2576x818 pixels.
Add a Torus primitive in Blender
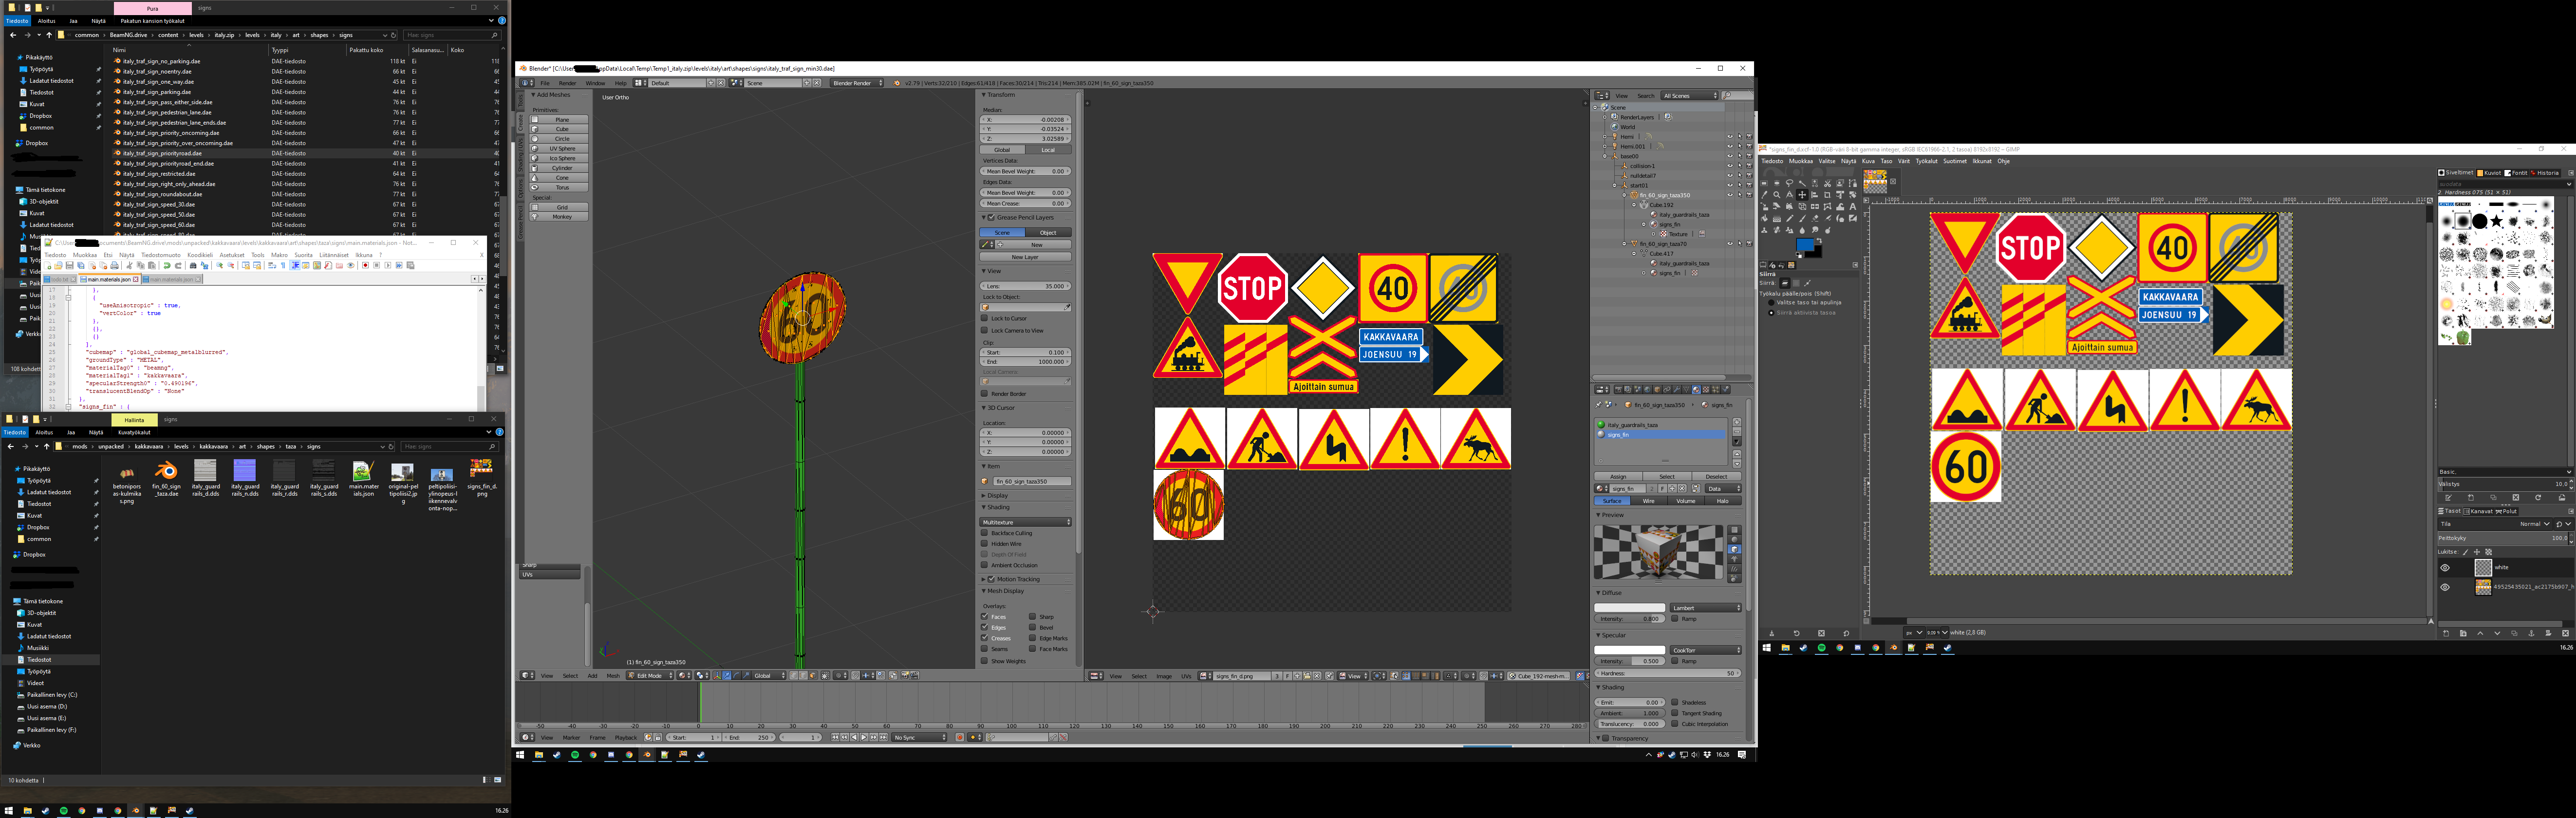[560, 187]
